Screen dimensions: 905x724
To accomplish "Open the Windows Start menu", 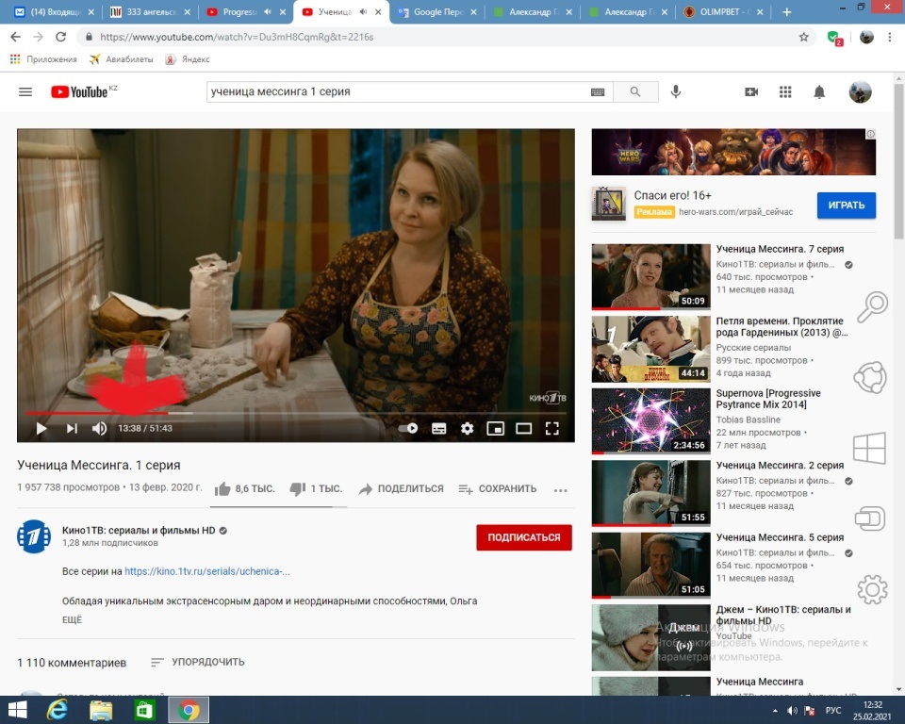I will (x=17, y=710).
